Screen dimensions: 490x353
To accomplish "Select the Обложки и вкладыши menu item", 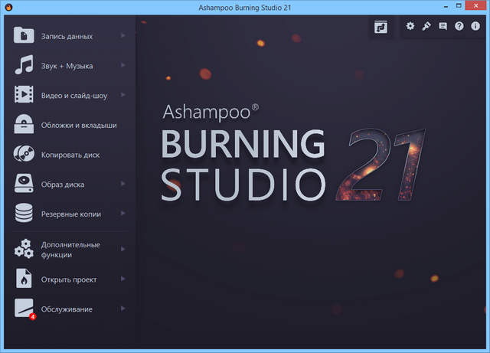I will click(x=79, y=125).
